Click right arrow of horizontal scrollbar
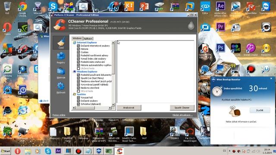276x155 pixels. tap(110, 108)
